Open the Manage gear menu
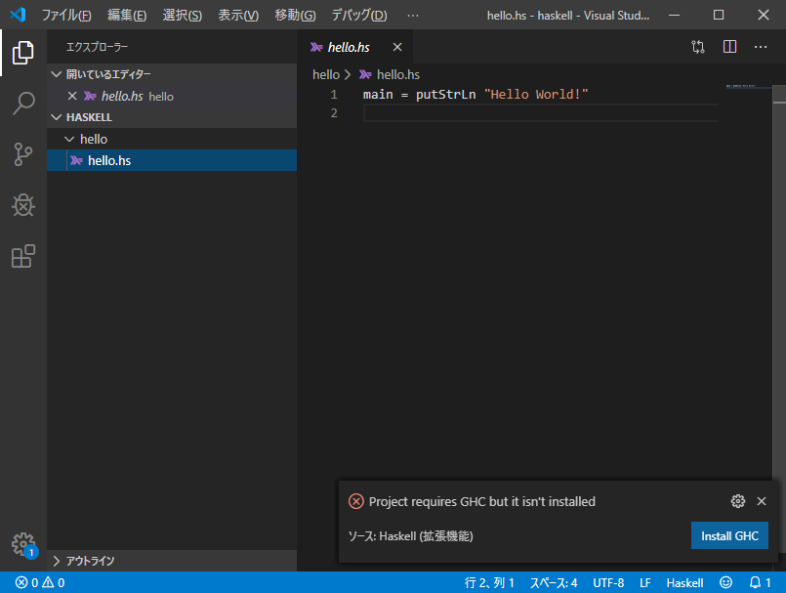 21,544
